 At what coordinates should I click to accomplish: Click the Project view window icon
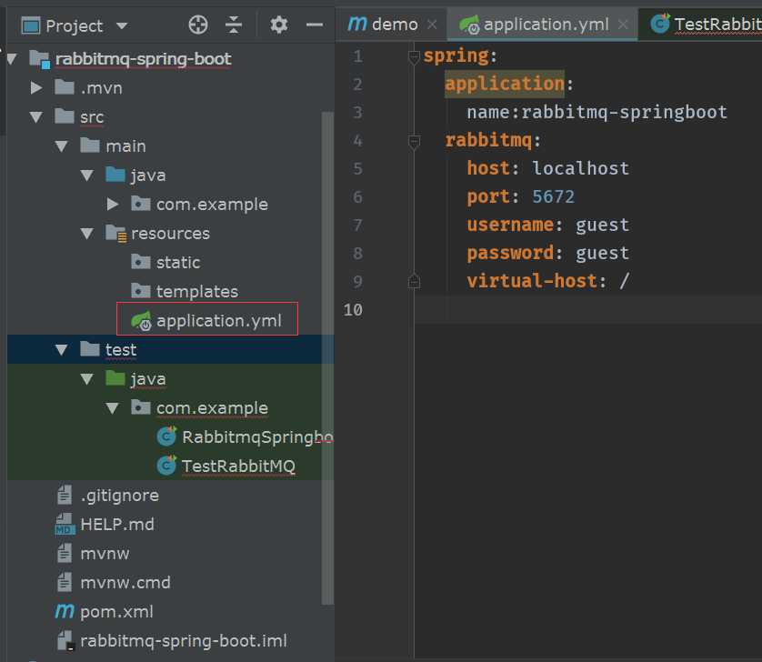click(x=31, y=25)
